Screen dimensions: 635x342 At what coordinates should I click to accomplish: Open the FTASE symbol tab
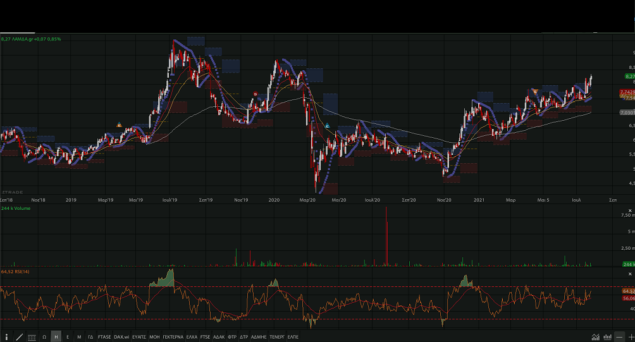click(x=104, y=337)
